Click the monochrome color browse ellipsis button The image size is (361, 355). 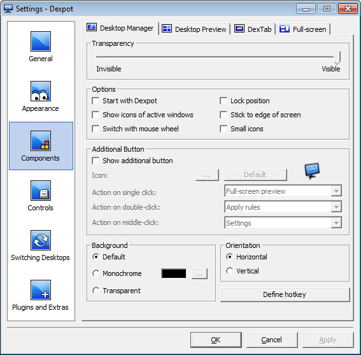point(199,273)
